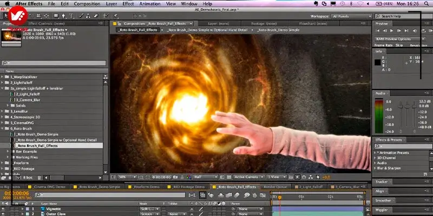Toggle quality switch for Outer Glow layer
The height and width of the screenshot is (216, 433).
[x=201, y=214]
